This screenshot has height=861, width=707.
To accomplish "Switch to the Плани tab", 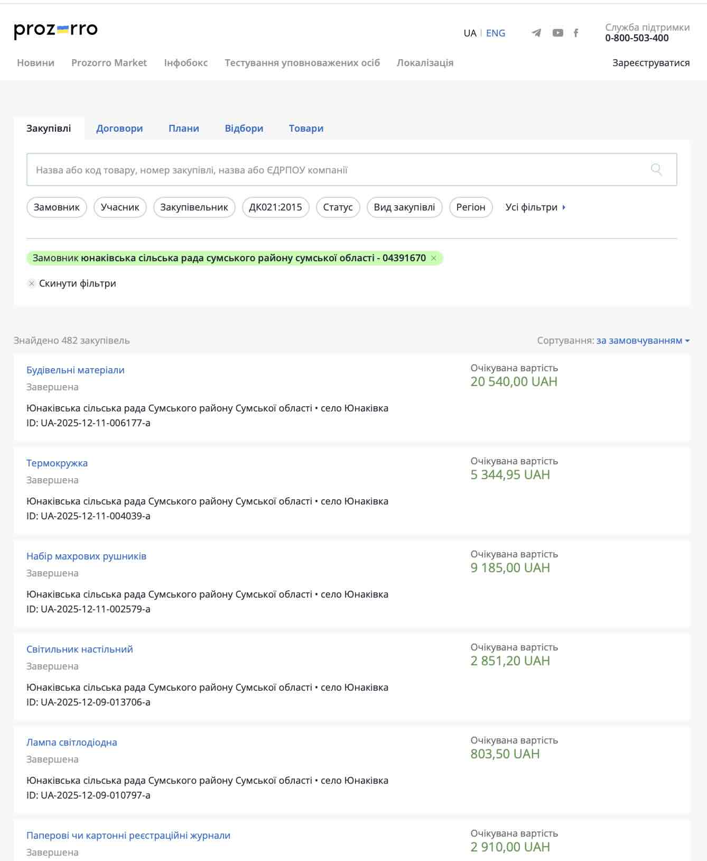I will (x=183, y=129).
